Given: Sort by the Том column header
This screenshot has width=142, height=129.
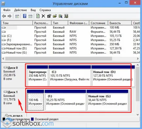Looking at the screenshot, I should pos(17,23).
